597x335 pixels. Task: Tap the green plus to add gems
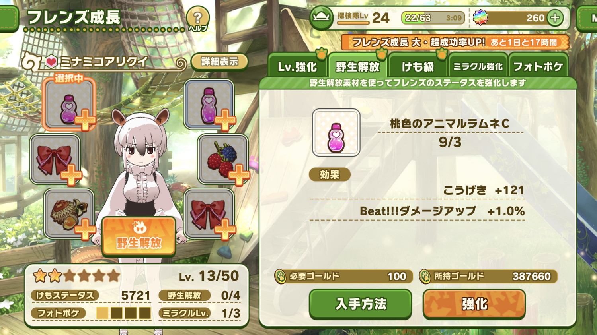point(555,18)
